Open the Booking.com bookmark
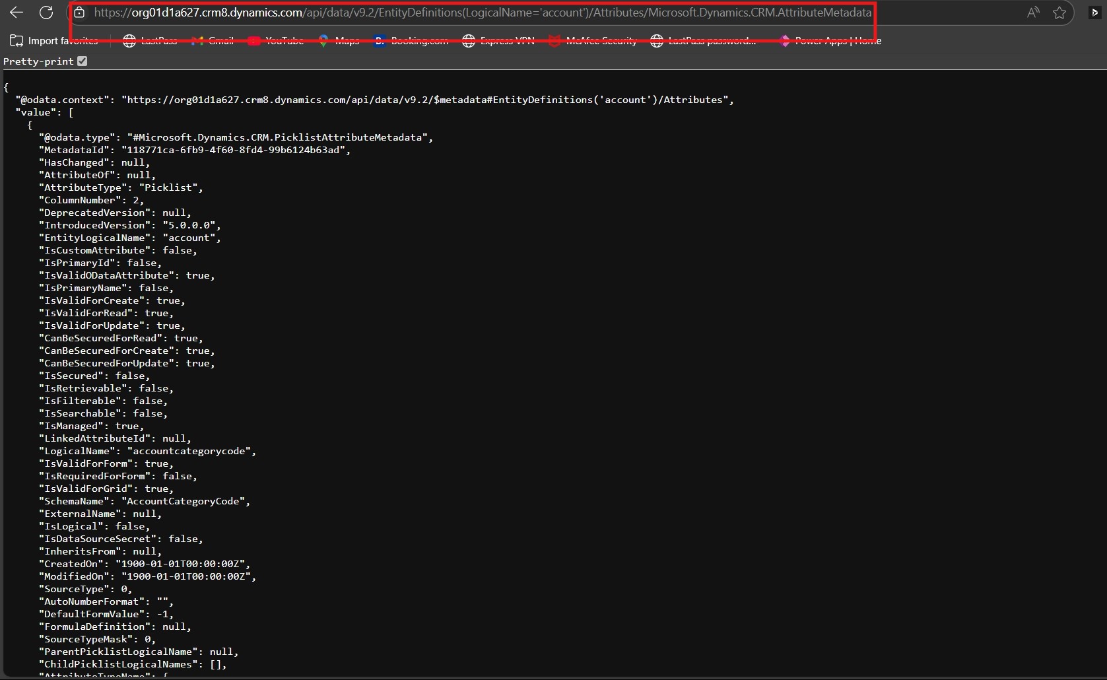This screenshot has height=680, width=1107. [411, 41]
